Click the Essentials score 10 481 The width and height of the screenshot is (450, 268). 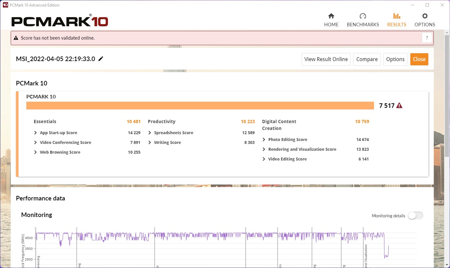pos(133,121)
